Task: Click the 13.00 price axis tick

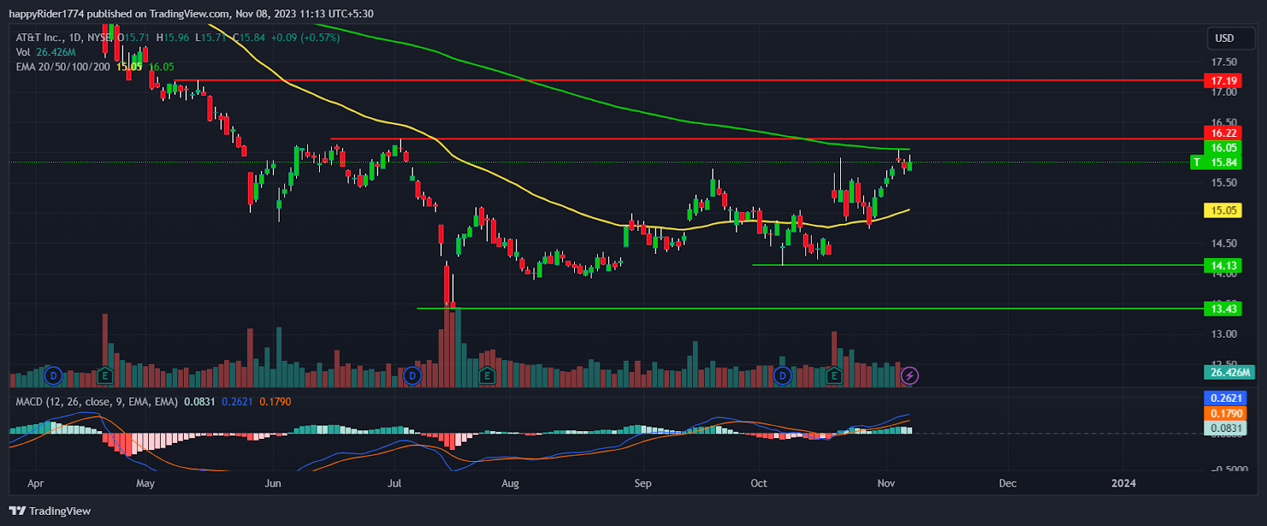Action: (x=1223, y=334)
